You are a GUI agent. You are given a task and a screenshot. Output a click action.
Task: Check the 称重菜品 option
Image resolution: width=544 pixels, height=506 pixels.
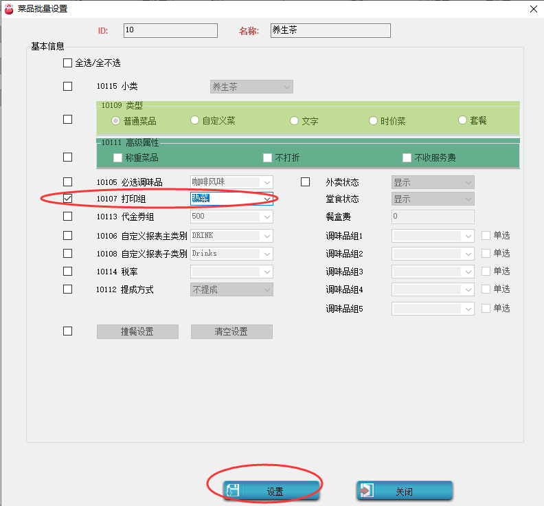[x=117, y=157]
